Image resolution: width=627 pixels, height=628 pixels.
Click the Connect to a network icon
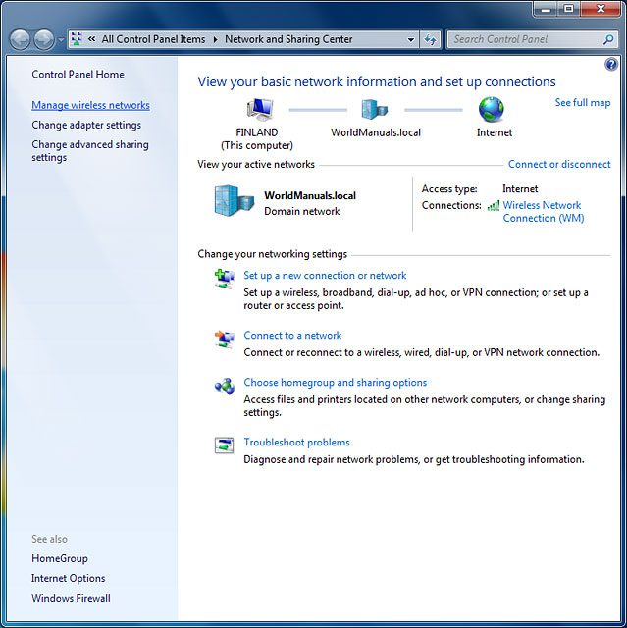[225, 339]
